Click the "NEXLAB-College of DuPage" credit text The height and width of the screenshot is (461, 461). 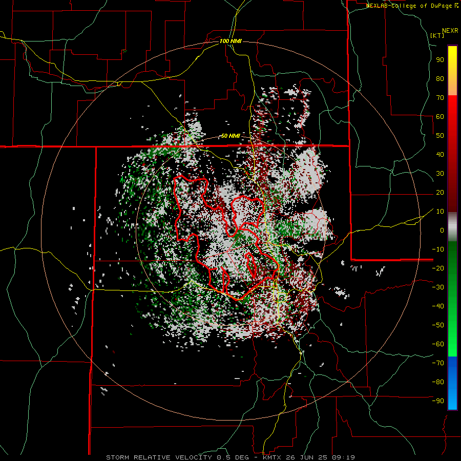(x=409, y=6)
